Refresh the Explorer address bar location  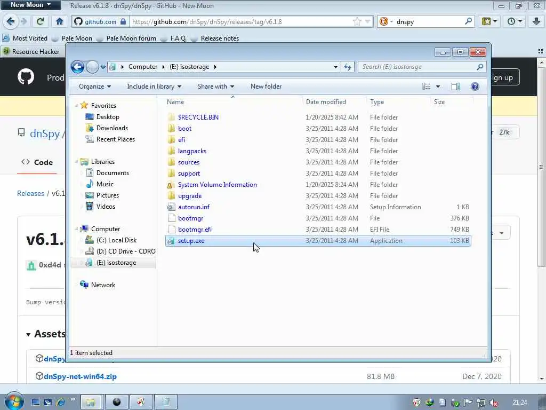(348, 67)
